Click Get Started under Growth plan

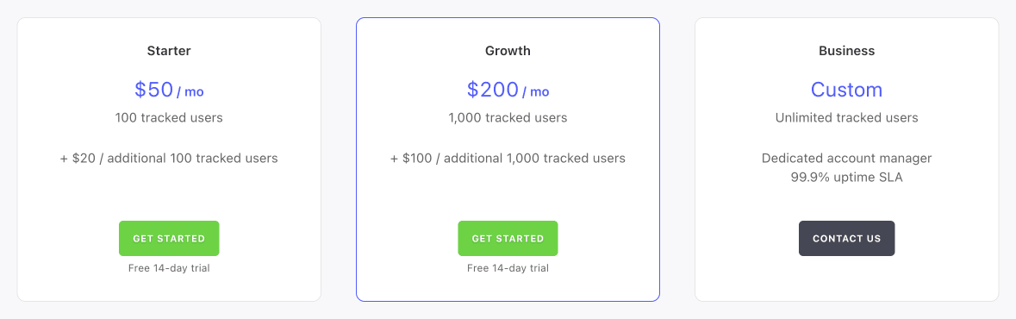pyautogui.click(x=508, y=239)
